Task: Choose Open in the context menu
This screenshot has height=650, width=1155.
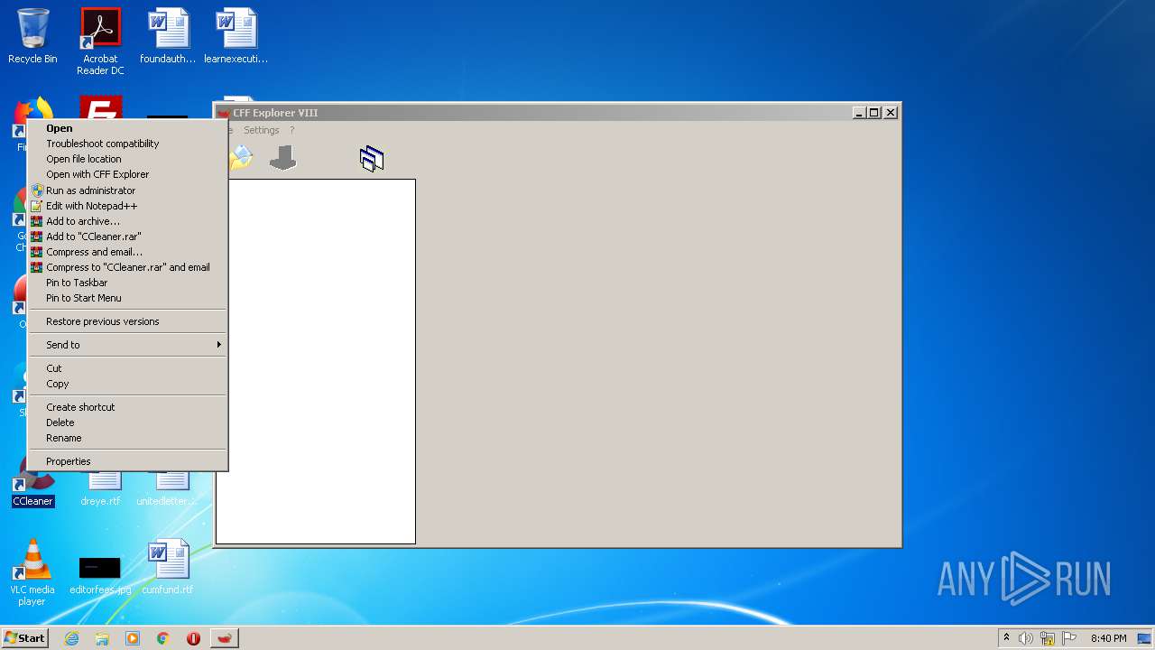Action: point(127,128)
